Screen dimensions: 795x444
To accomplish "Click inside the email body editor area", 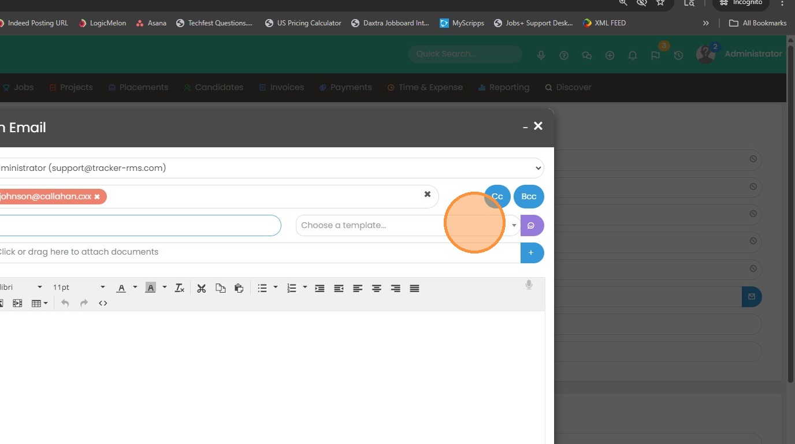I will 272,378.
